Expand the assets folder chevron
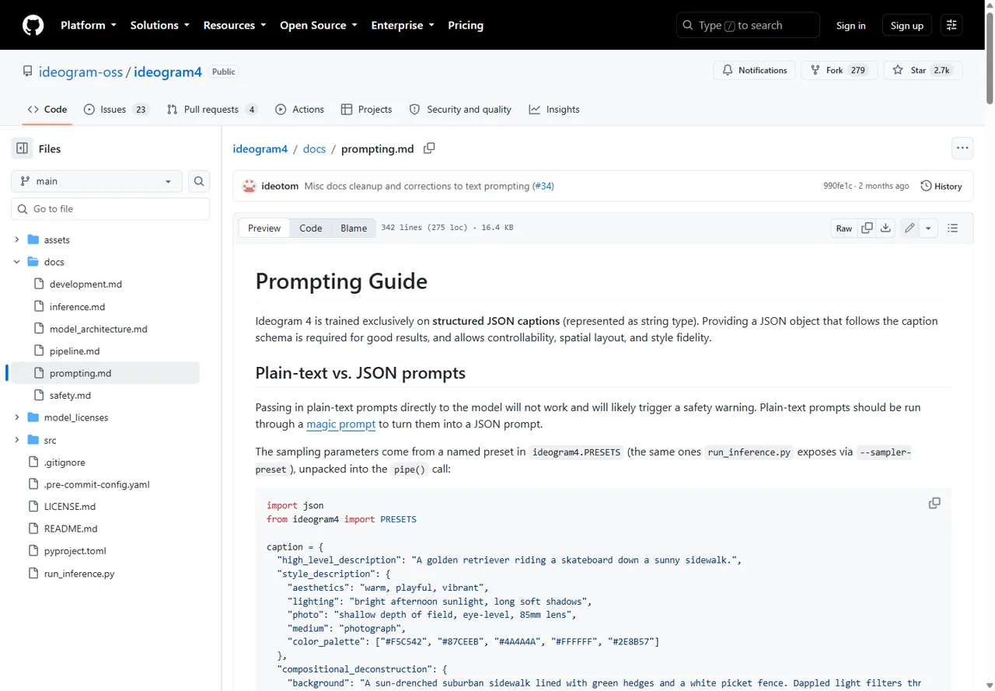This screenshot has height=691, width=995. coord(16,240)
